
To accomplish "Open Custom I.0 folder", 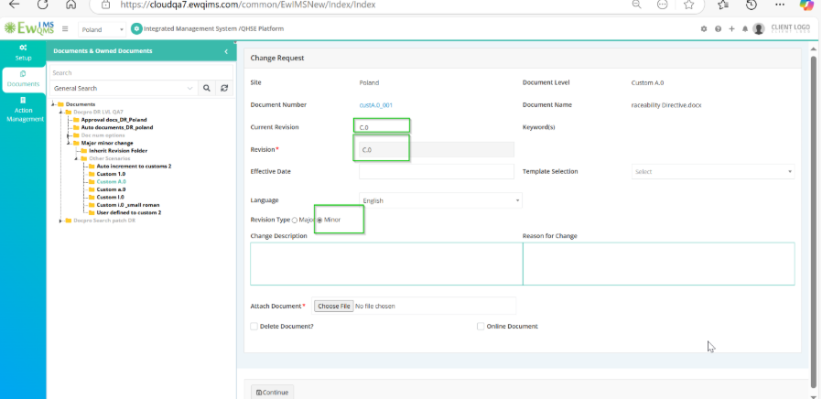I will click(110, 197).
